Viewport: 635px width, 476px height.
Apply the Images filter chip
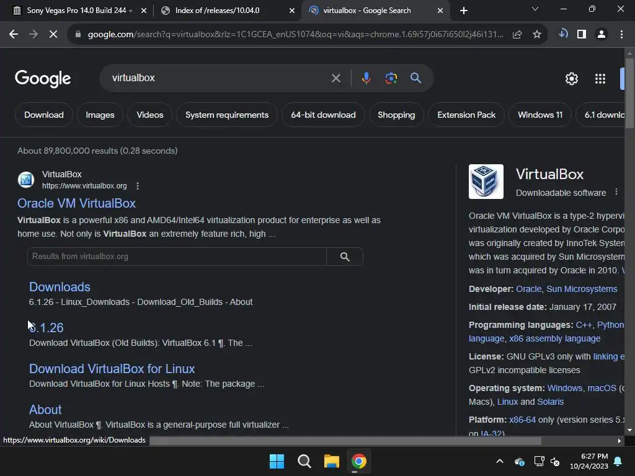pyautogui.click(x=100, y=115)
